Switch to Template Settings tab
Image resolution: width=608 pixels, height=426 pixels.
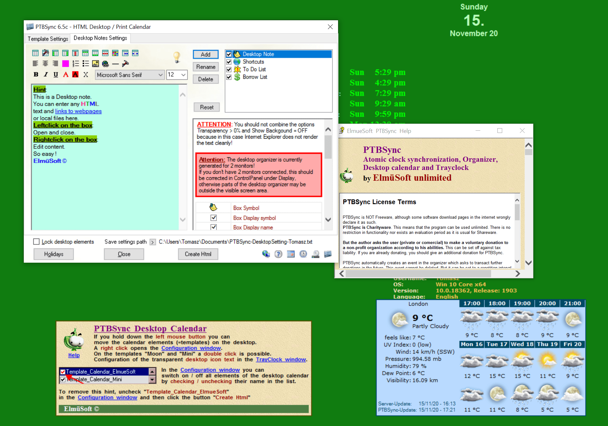coord(48,39)
